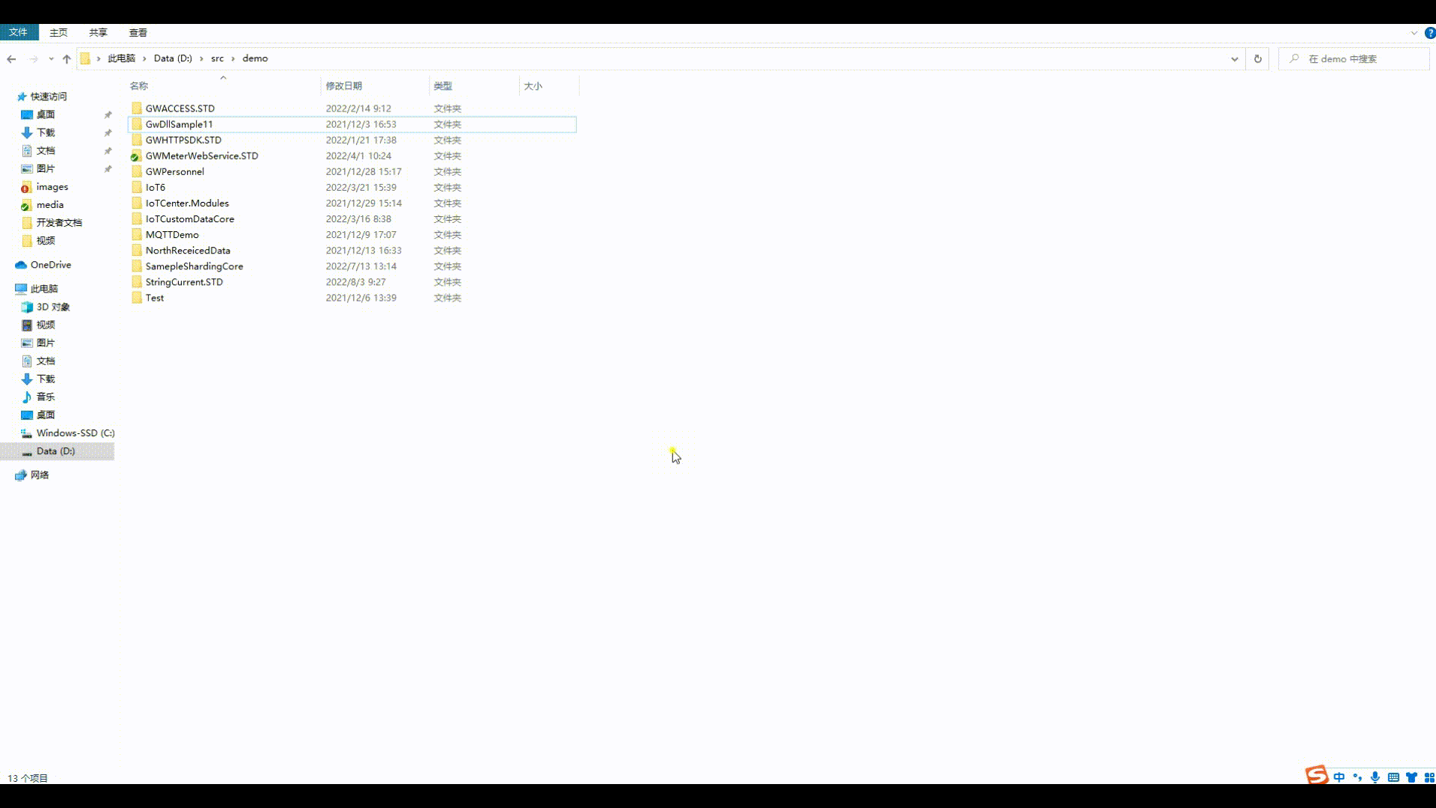Click the Data (D:) drive in sidebar
The height and width of the screenshot is (808, 1436).
(x=55, y=451)
